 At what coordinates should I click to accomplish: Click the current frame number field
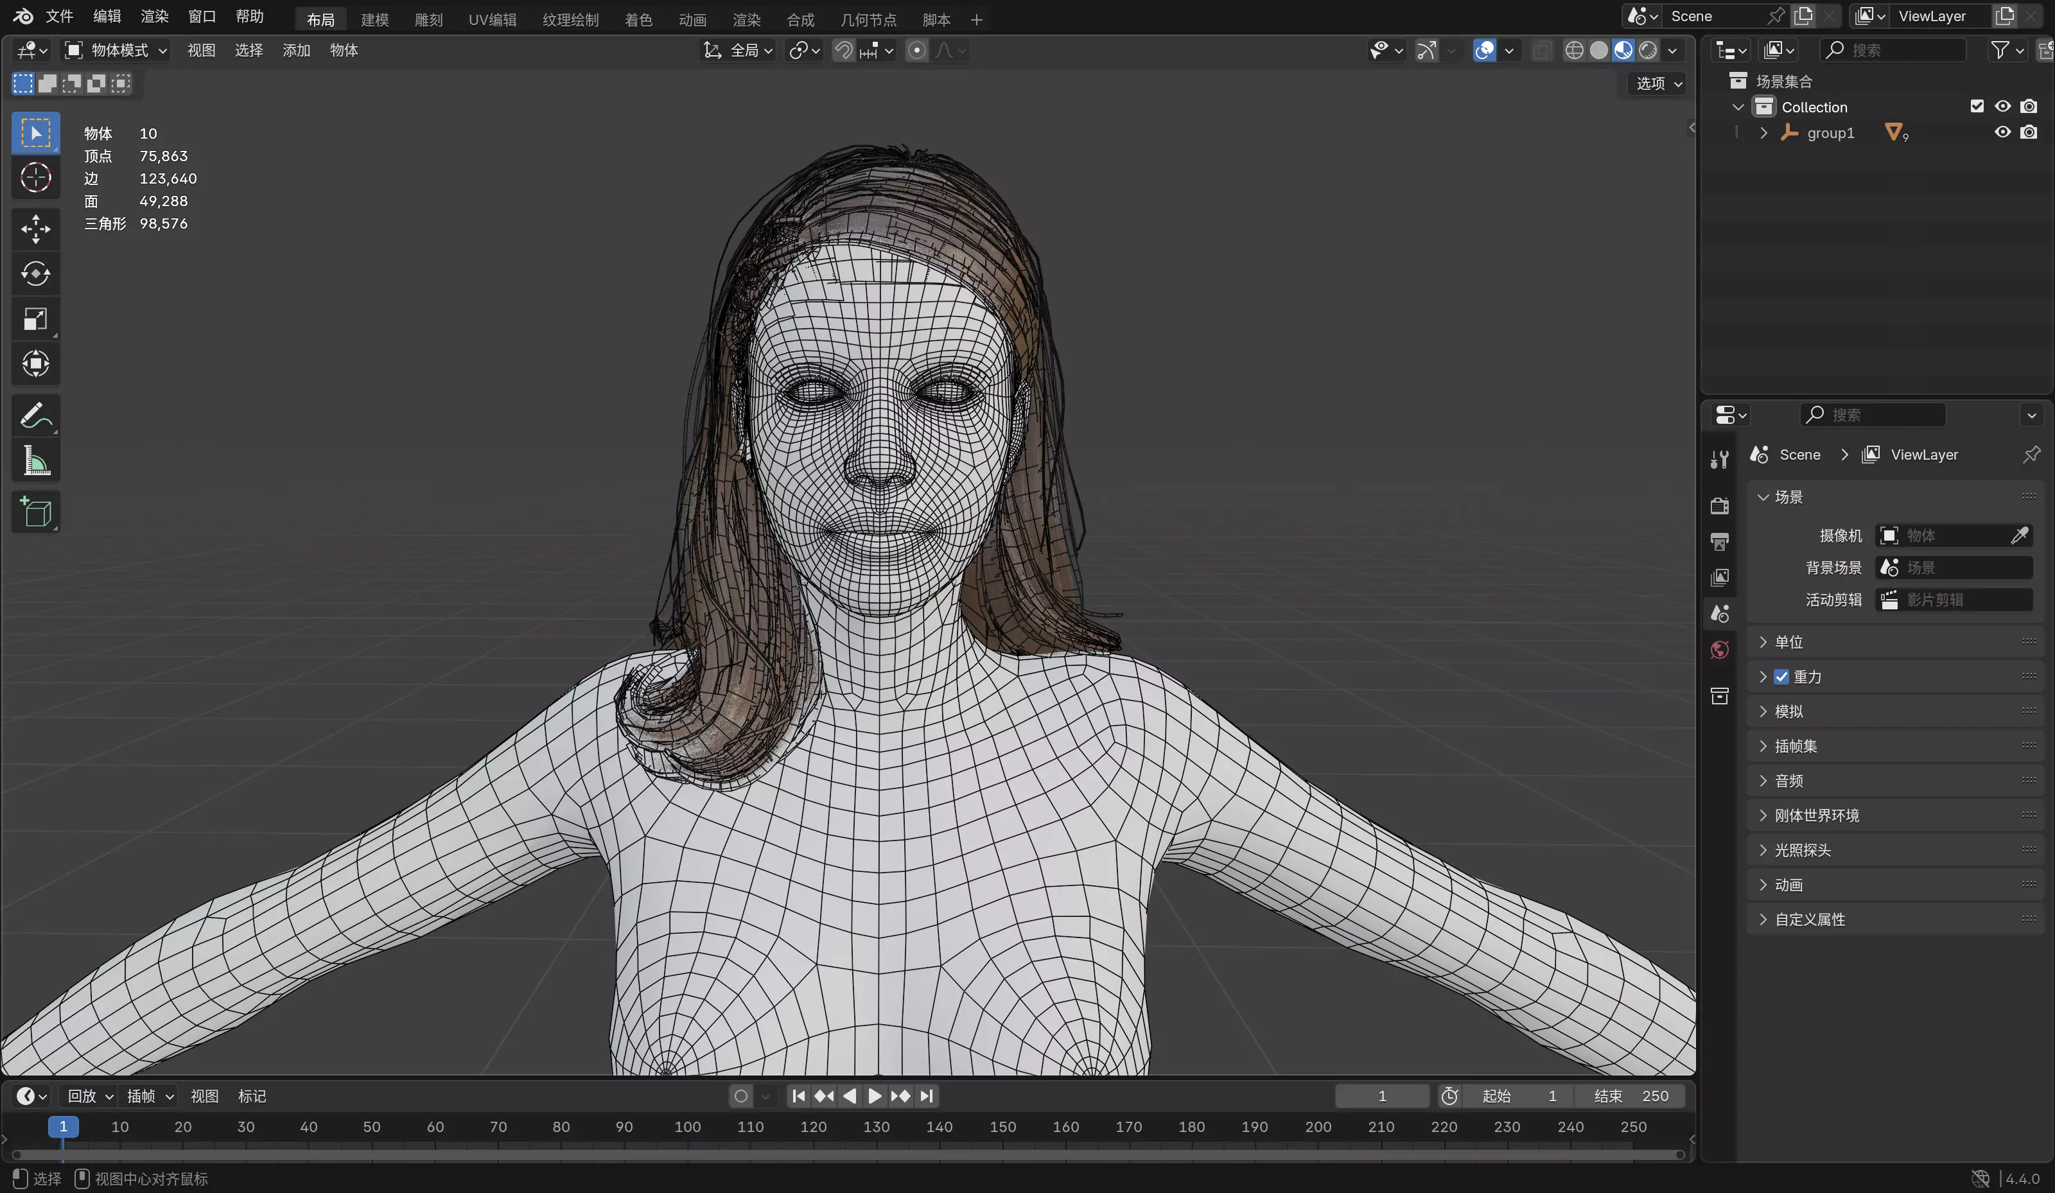(x=1381, y=1096)
